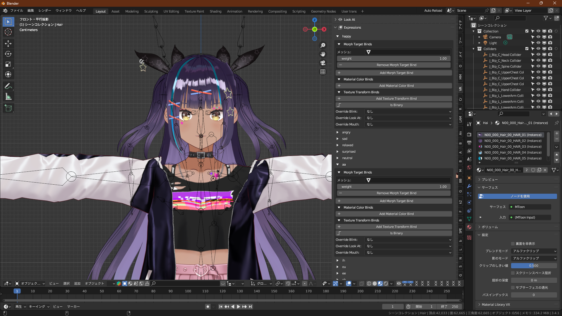Select the Move tool in the toolbar
The height and width of the screenshot is (316, 562).
[8, 44]
